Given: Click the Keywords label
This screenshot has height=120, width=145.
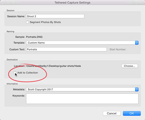Looking at the screenshot, I should click(x=19, y=96).
